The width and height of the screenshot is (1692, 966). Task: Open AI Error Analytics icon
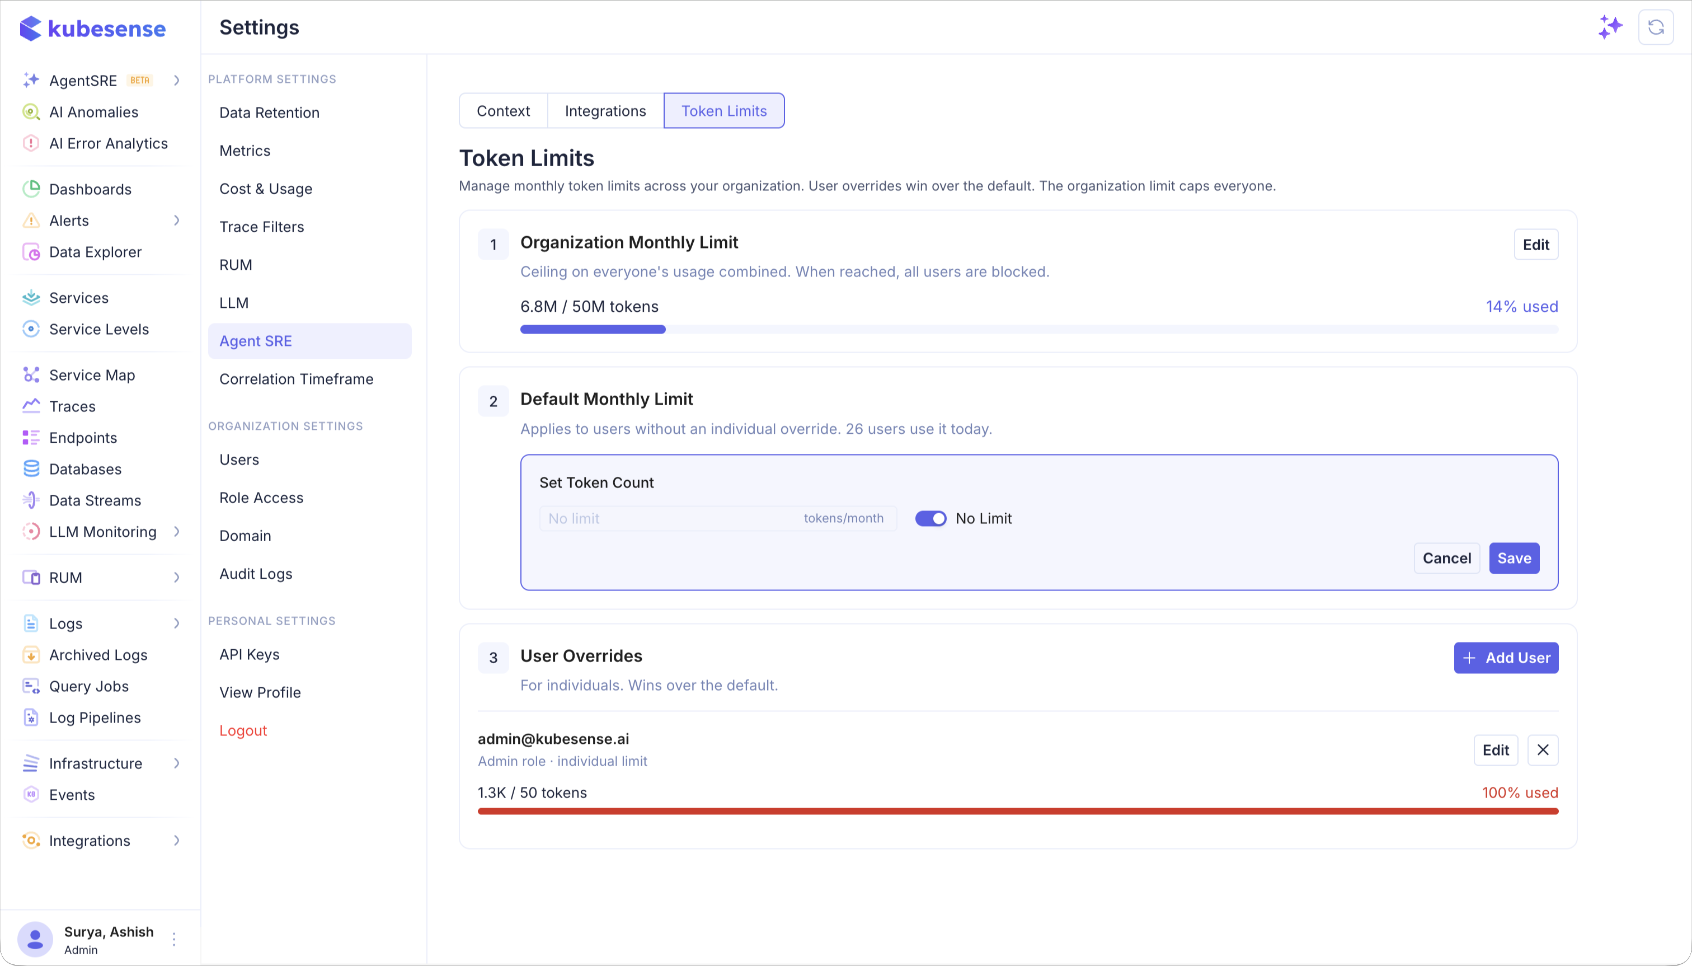pos(31,143)
